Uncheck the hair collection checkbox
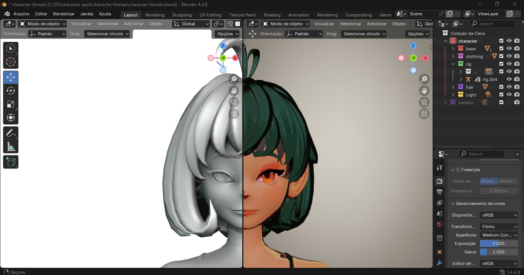Screen dimensions: 524x275 click(501, 87)
